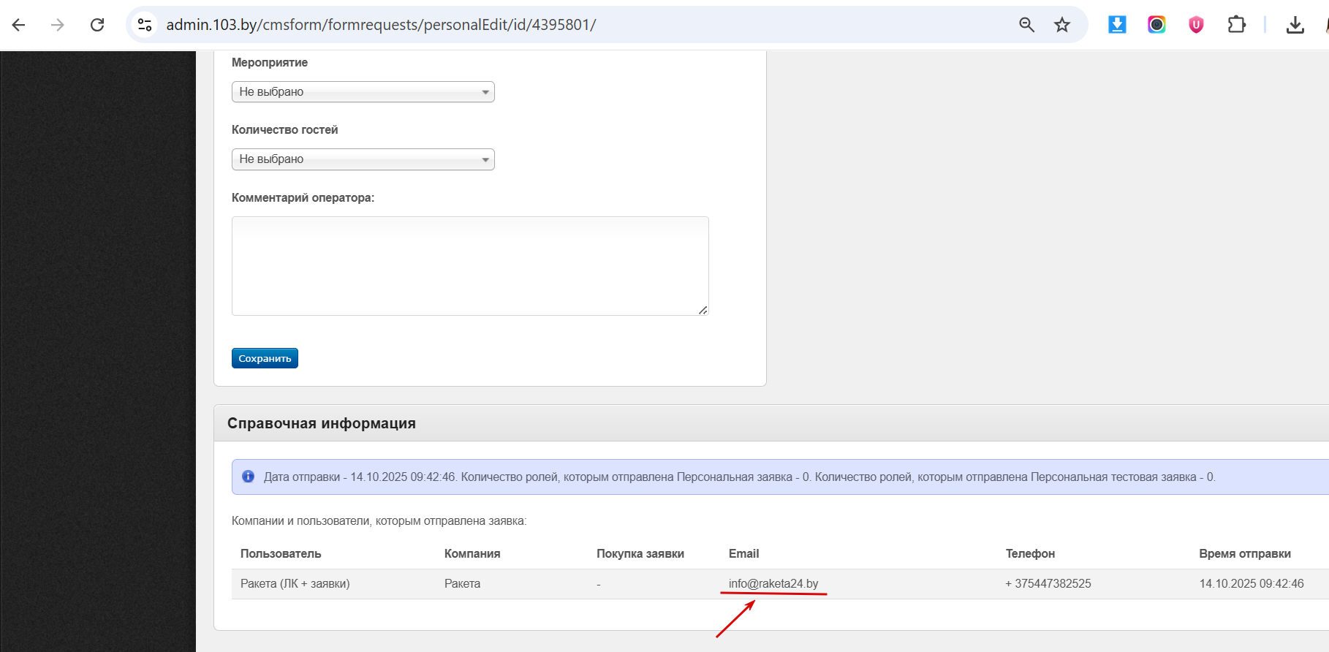Click the Email column header
This screenshot has width=1329, height=652.
point(744,553)
